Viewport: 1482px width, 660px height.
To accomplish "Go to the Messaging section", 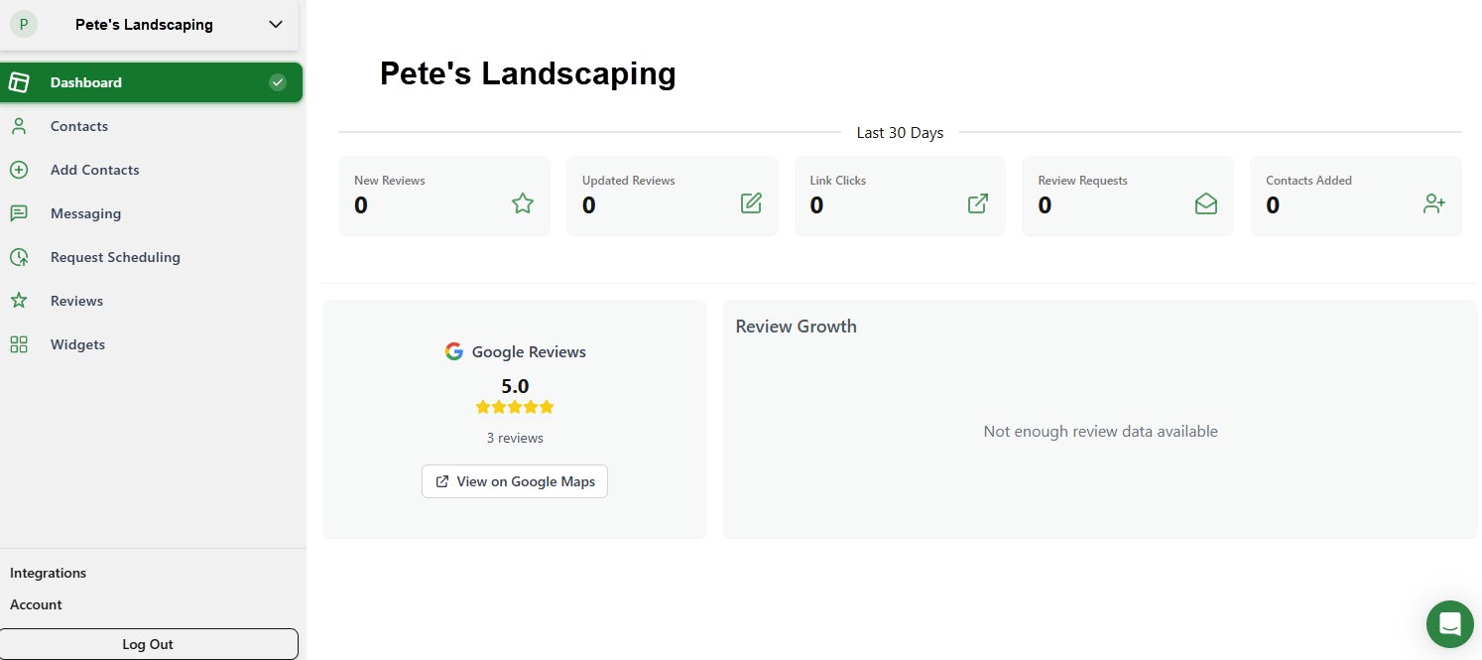I will tap(85, 213).
